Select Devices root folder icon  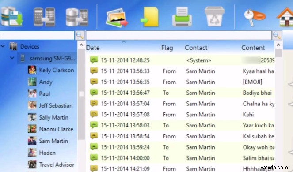pos(13,46)
